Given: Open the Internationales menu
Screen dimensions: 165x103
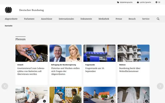Looking at the screenshot, I should pos(66,19).
